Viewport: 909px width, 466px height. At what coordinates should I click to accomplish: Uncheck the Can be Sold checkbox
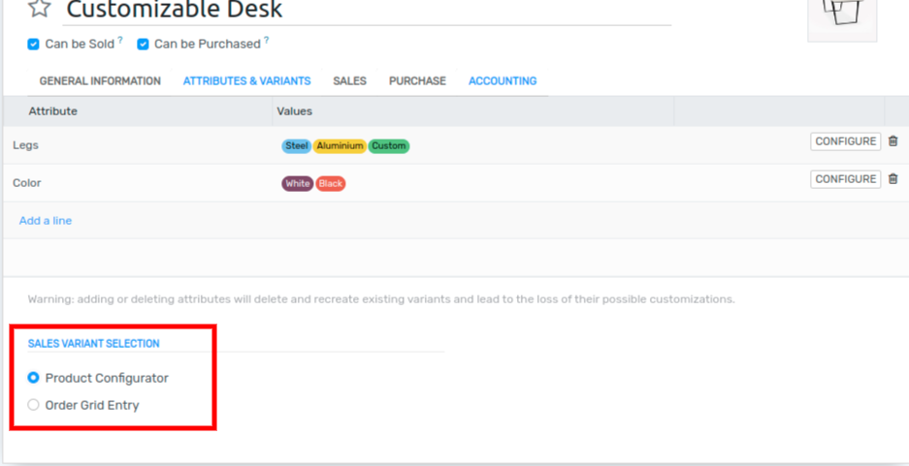click(x=34, y=45)
